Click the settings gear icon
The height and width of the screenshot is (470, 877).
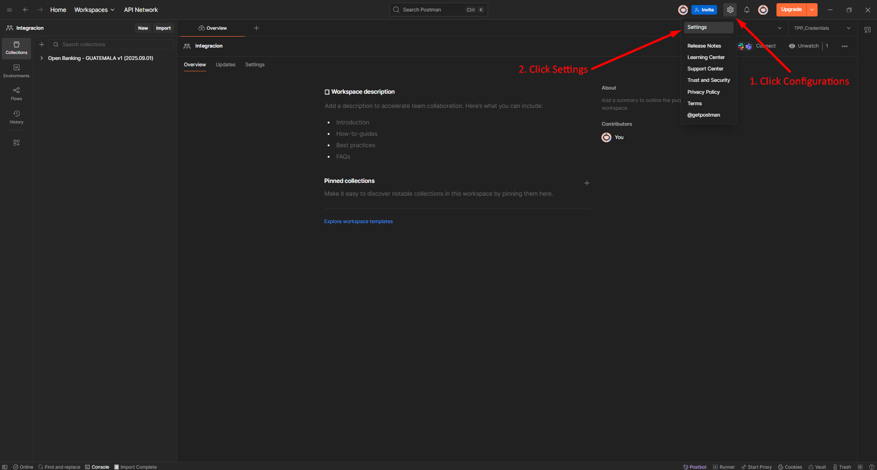pyautogui.click(x=730, y=10)
